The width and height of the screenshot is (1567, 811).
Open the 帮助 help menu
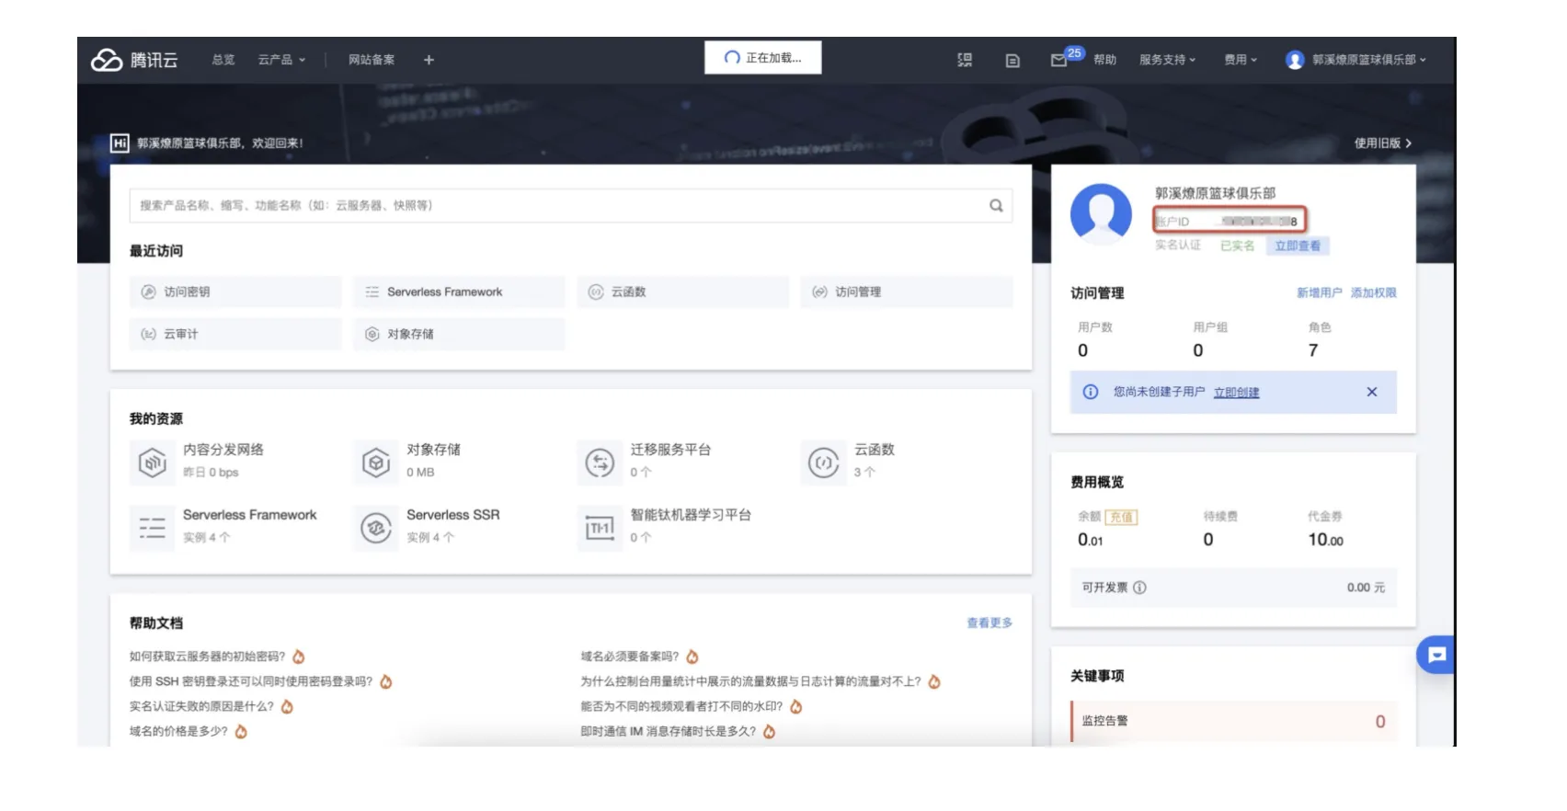coord(1104,60)
